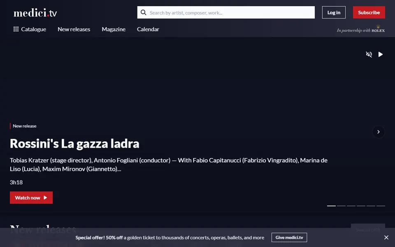Click the Rolex partnership logo
The image size is (395, 247).
pos(361,29)
